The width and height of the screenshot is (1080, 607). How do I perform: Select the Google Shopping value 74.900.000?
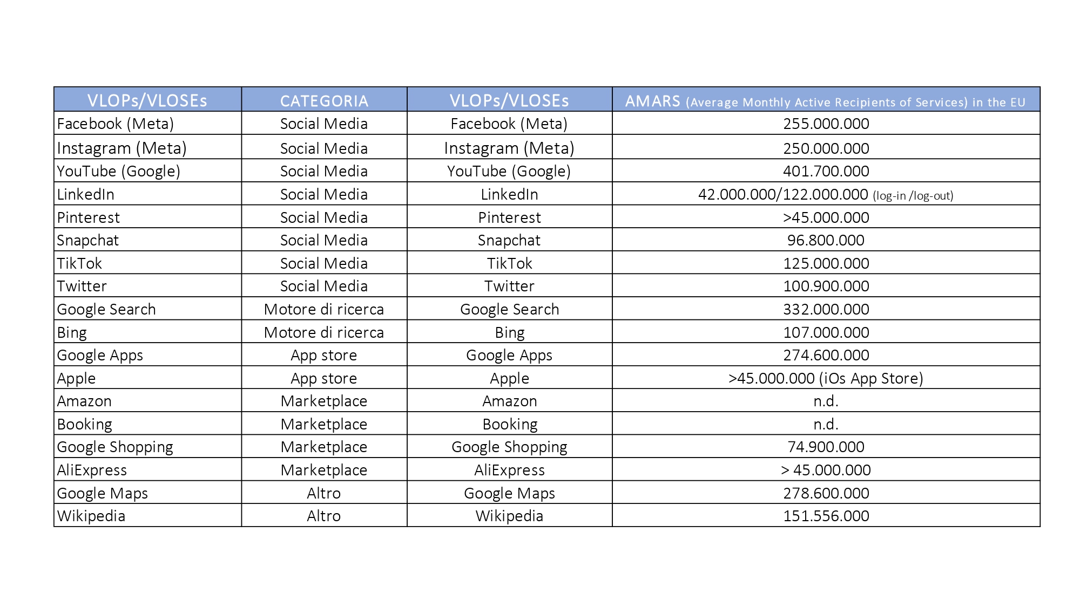[826, 447]
